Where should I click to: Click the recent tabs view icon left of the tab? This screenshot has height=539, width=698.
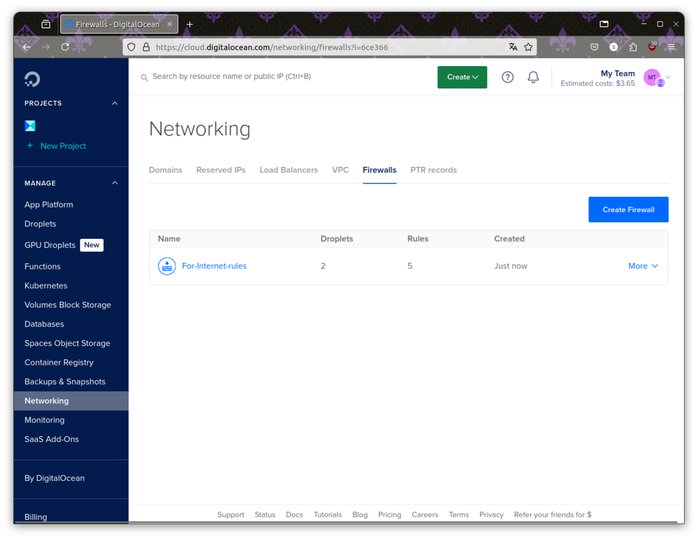[46, 24]
